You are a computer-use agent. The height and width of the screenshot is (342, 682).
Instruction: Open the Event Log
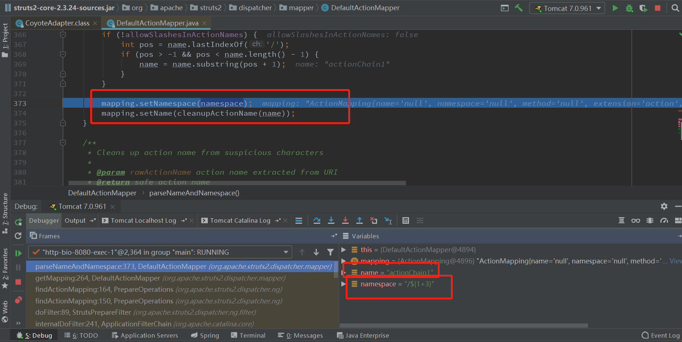pyautogui.click(x=661, y=335)
